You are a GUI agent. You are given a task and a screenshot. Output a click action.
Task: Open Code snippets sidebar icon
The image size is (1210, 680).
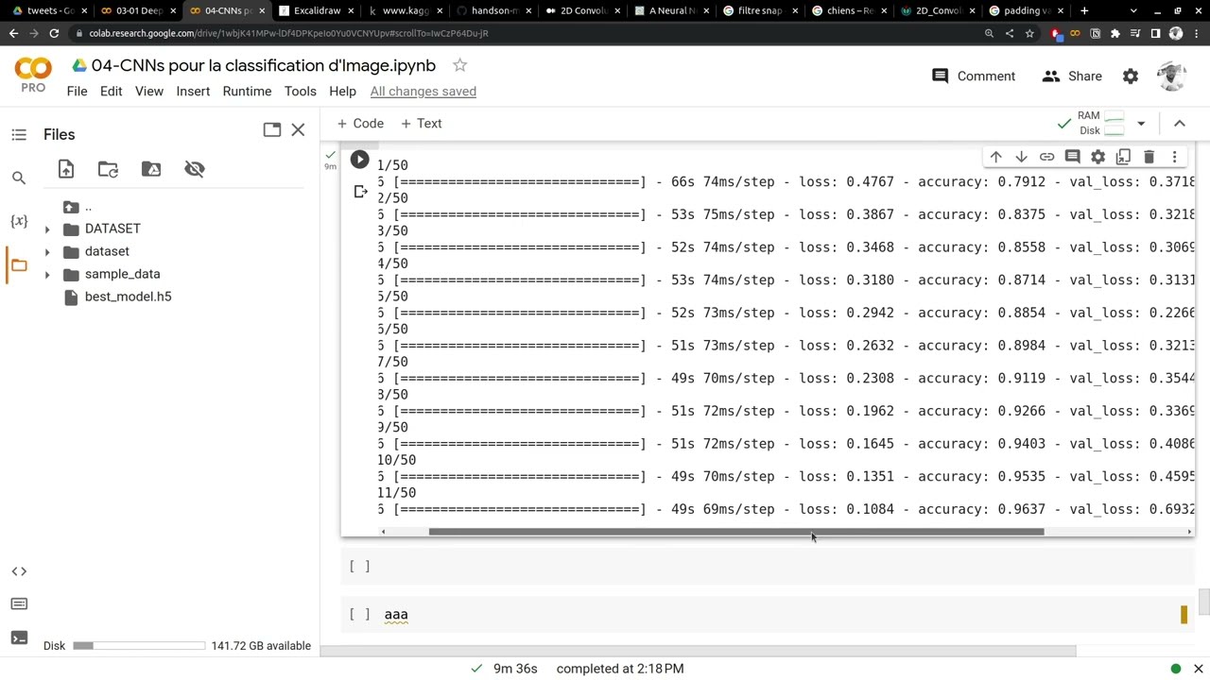click(x=19, y=571)
